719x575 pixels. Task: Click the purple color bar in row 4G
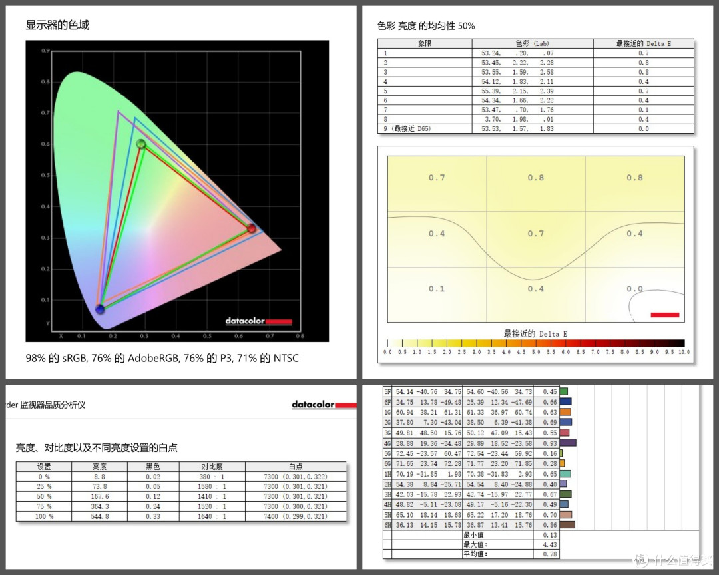(x=568, y=443)
